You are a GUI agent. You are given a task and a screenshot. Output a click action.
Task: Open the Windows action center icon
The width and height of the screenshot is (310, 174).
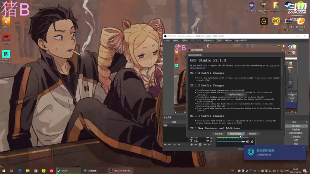[305, 171]
